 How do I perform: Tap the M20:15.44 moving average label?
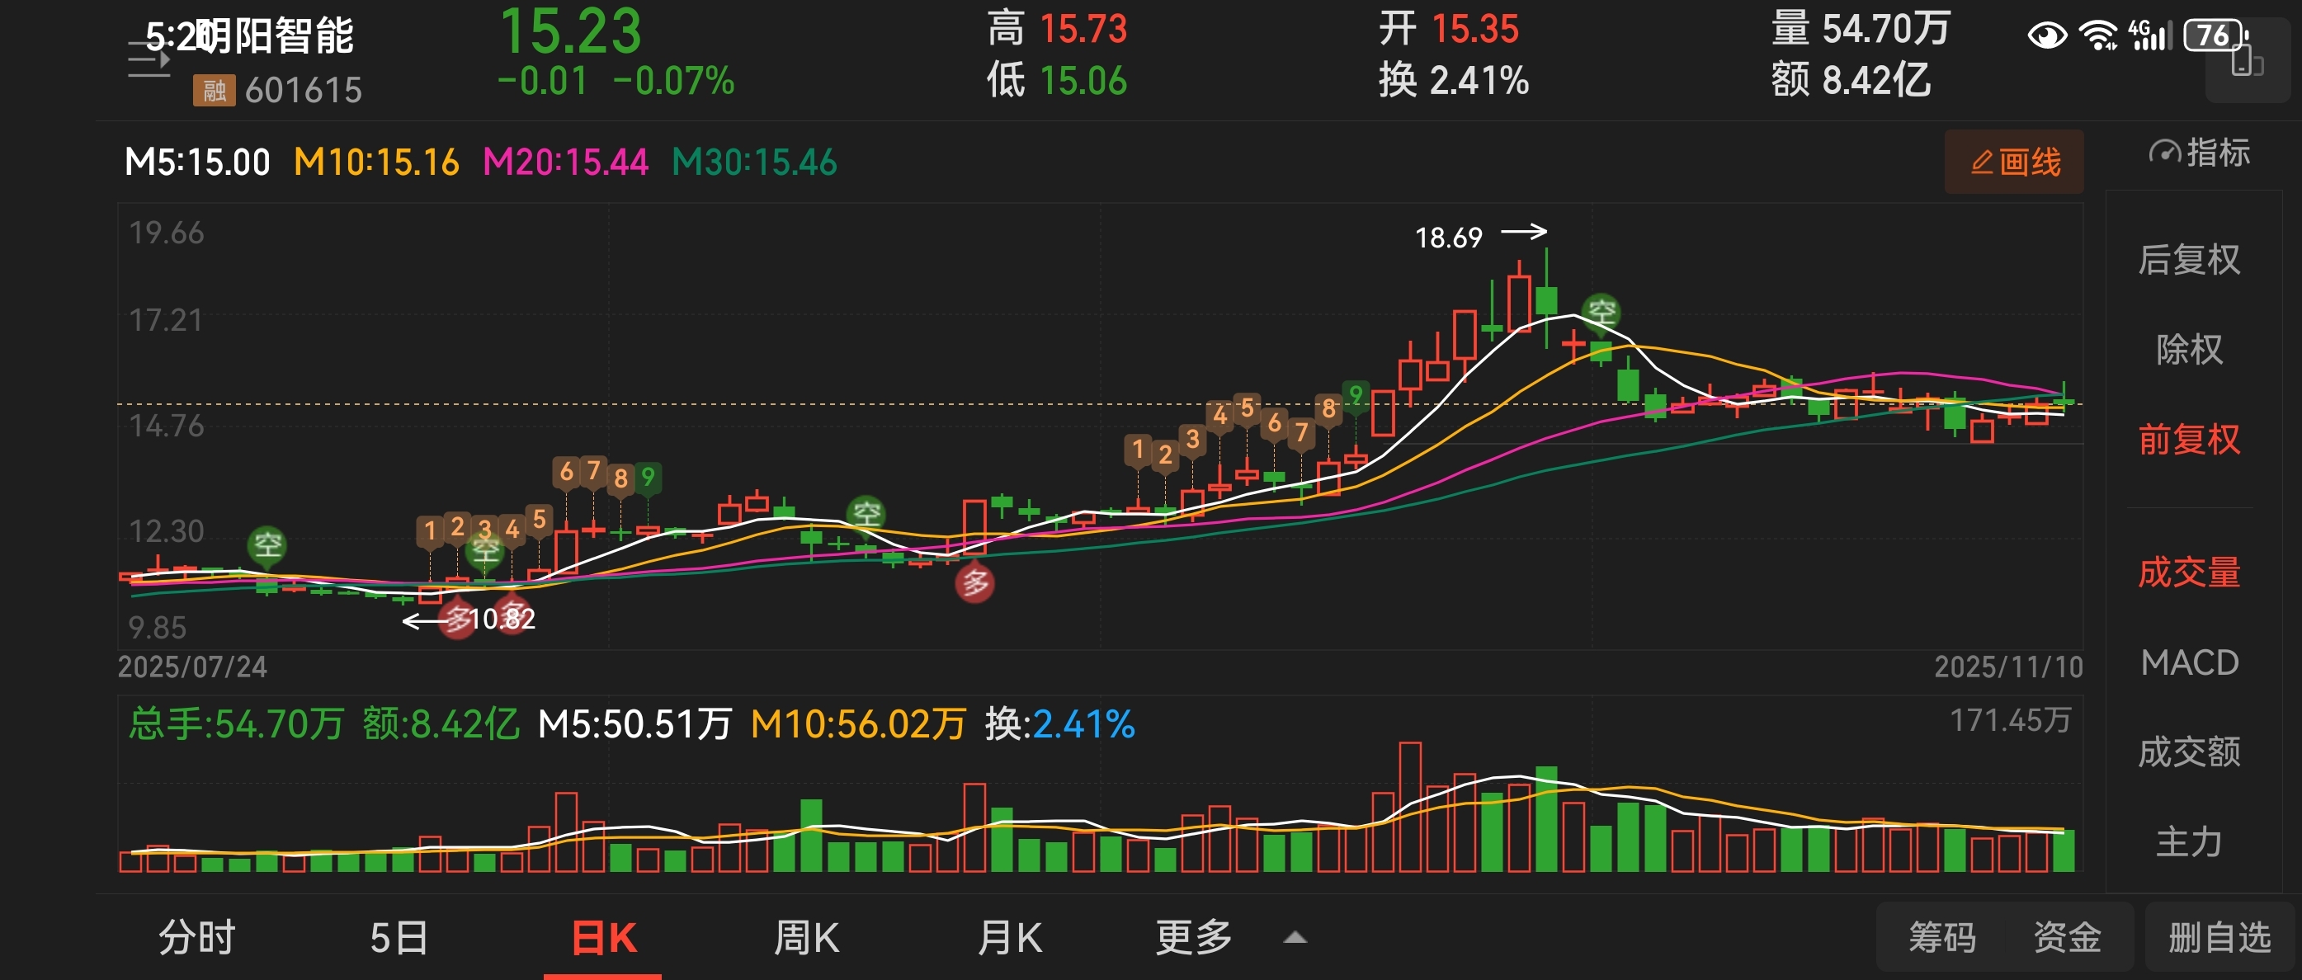point(565,162)
